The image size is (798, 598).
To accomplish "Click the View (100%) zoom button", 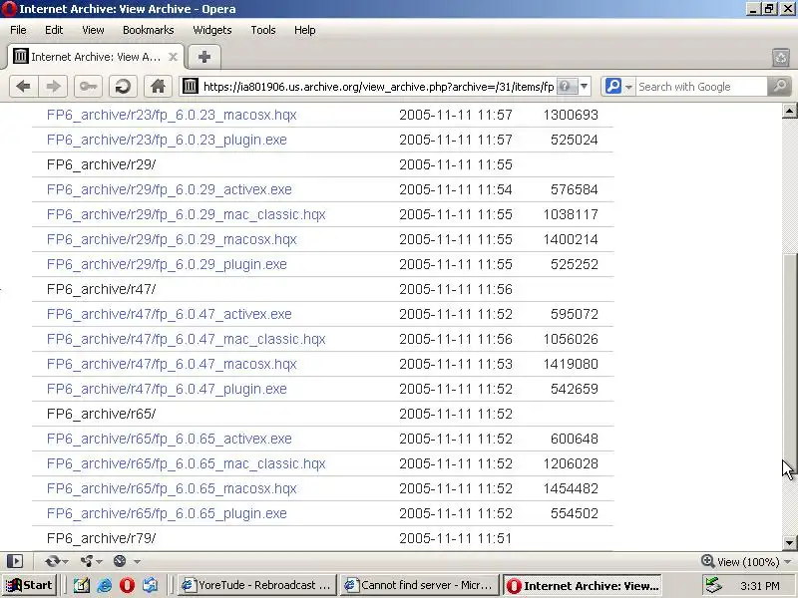I will (740, 561).
